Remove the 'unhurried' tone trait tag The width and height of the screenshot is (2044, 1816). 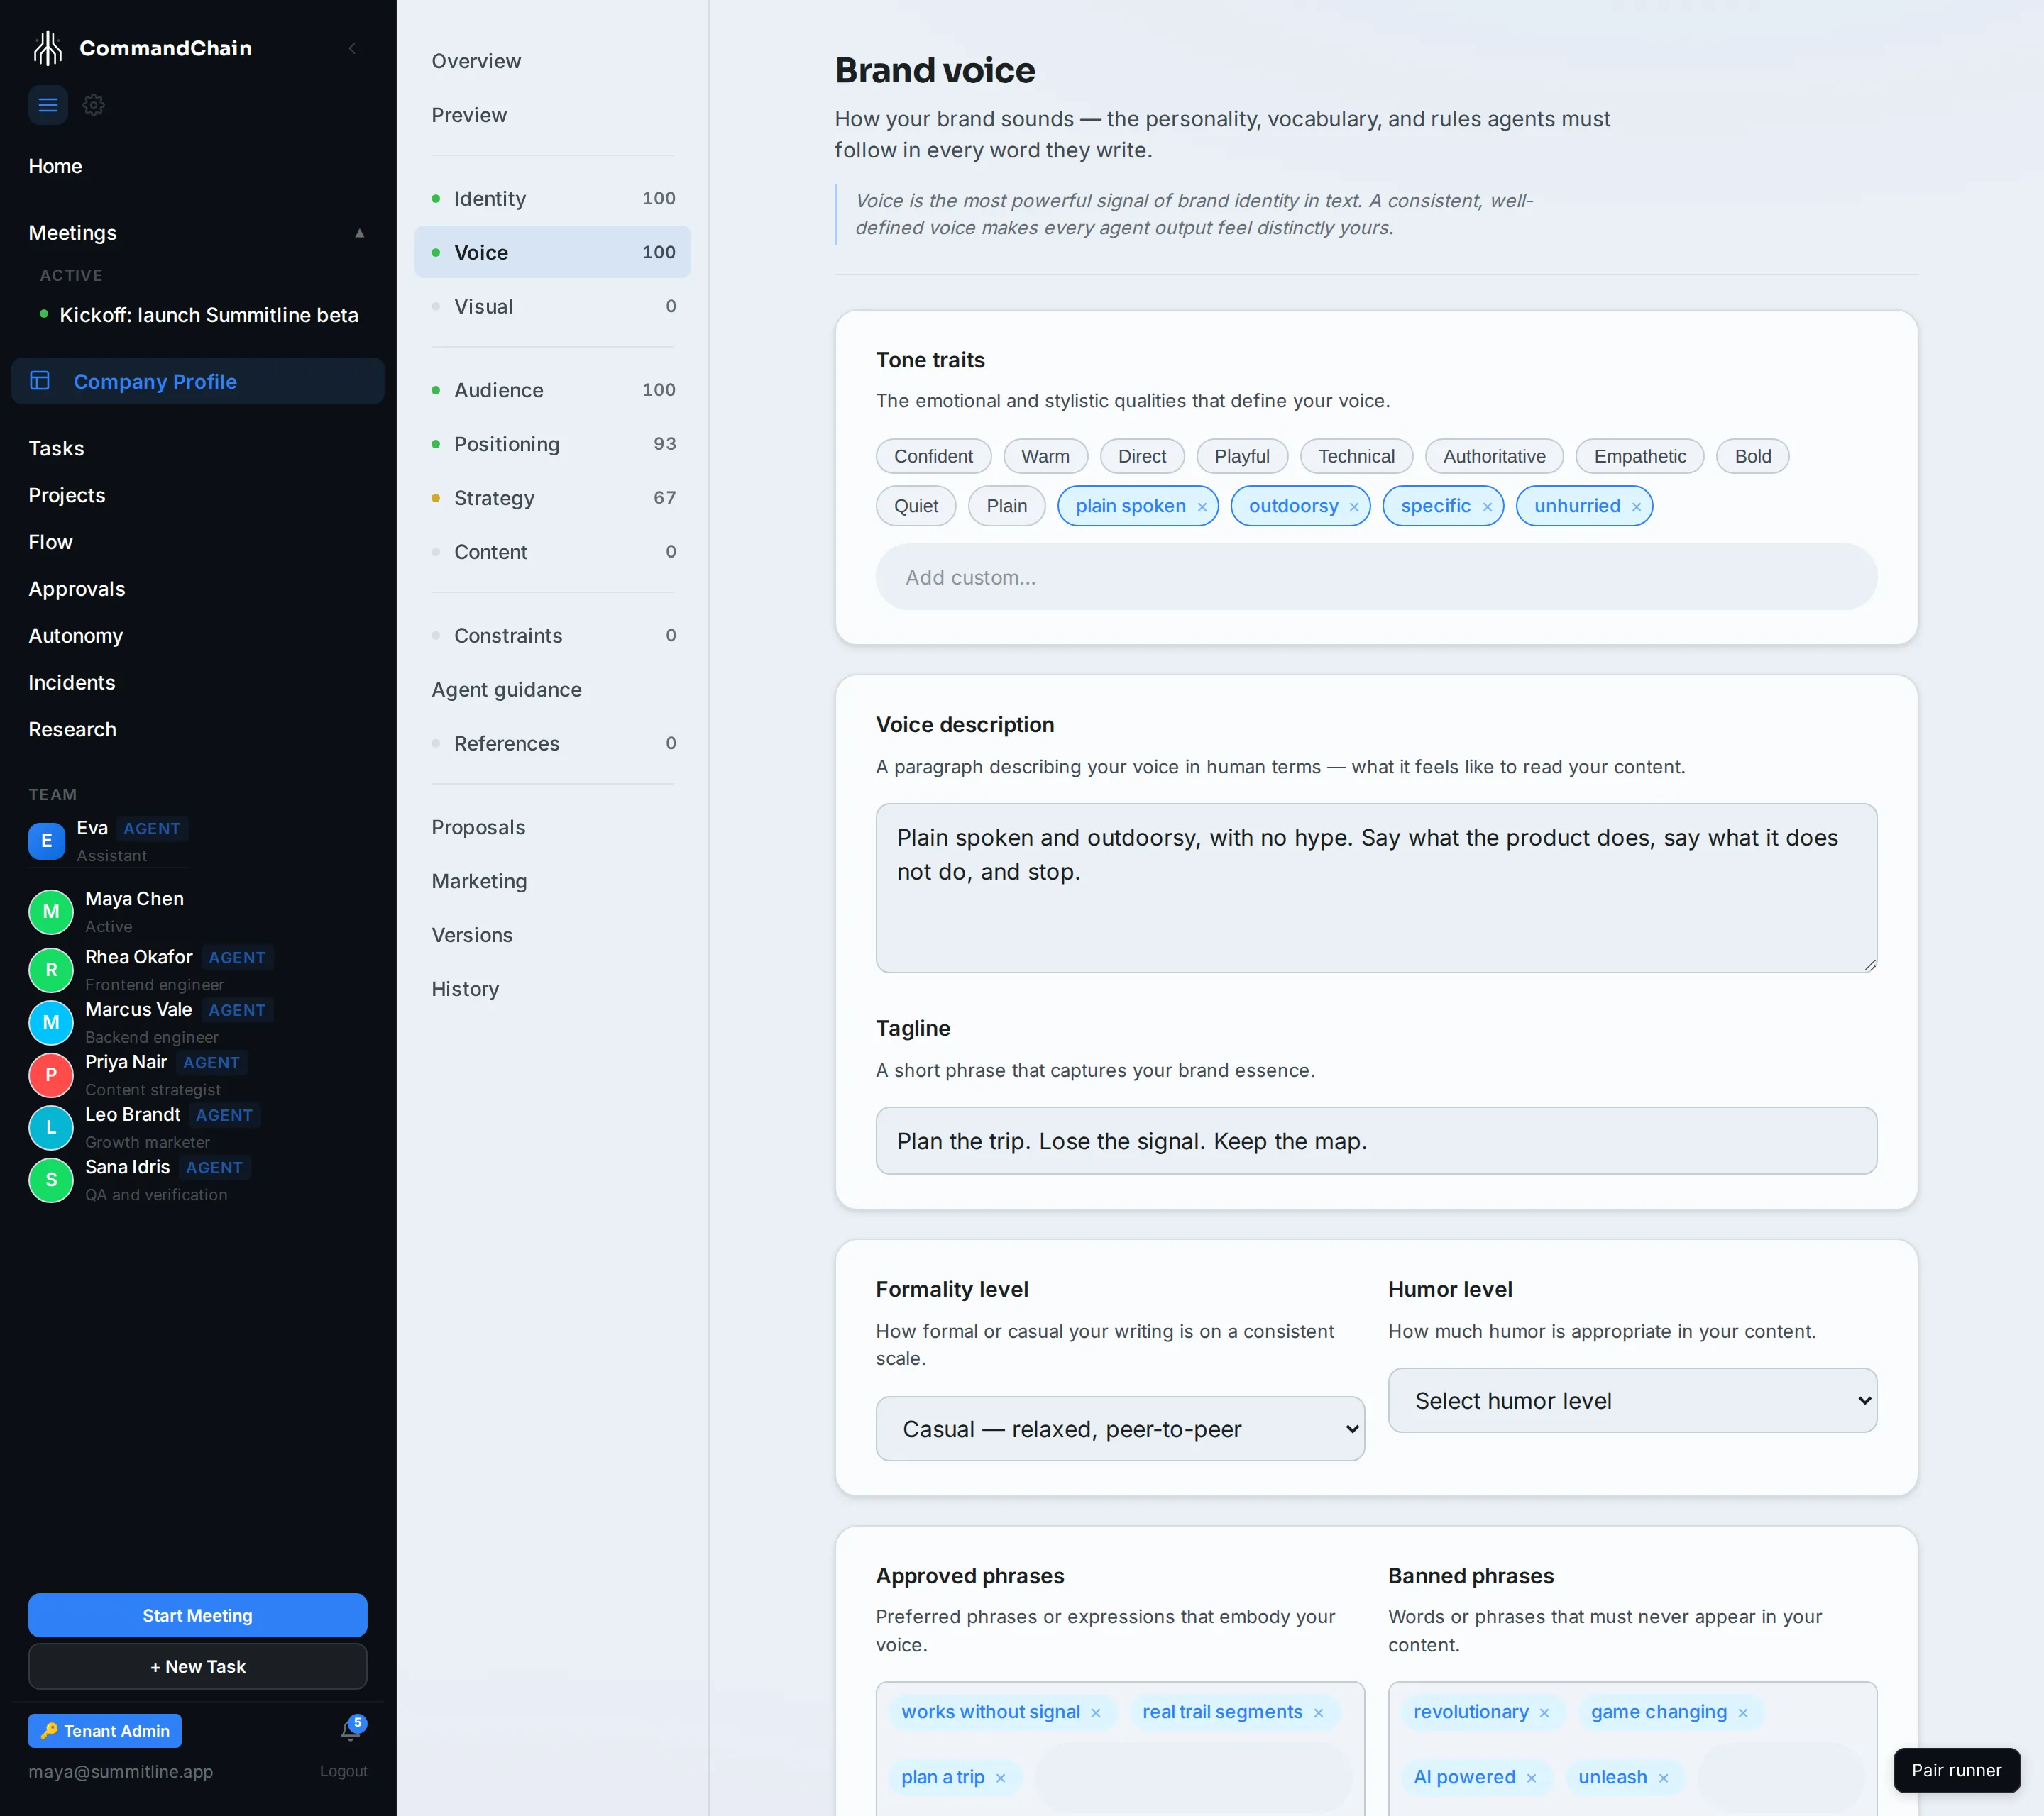coord(1637,506)
